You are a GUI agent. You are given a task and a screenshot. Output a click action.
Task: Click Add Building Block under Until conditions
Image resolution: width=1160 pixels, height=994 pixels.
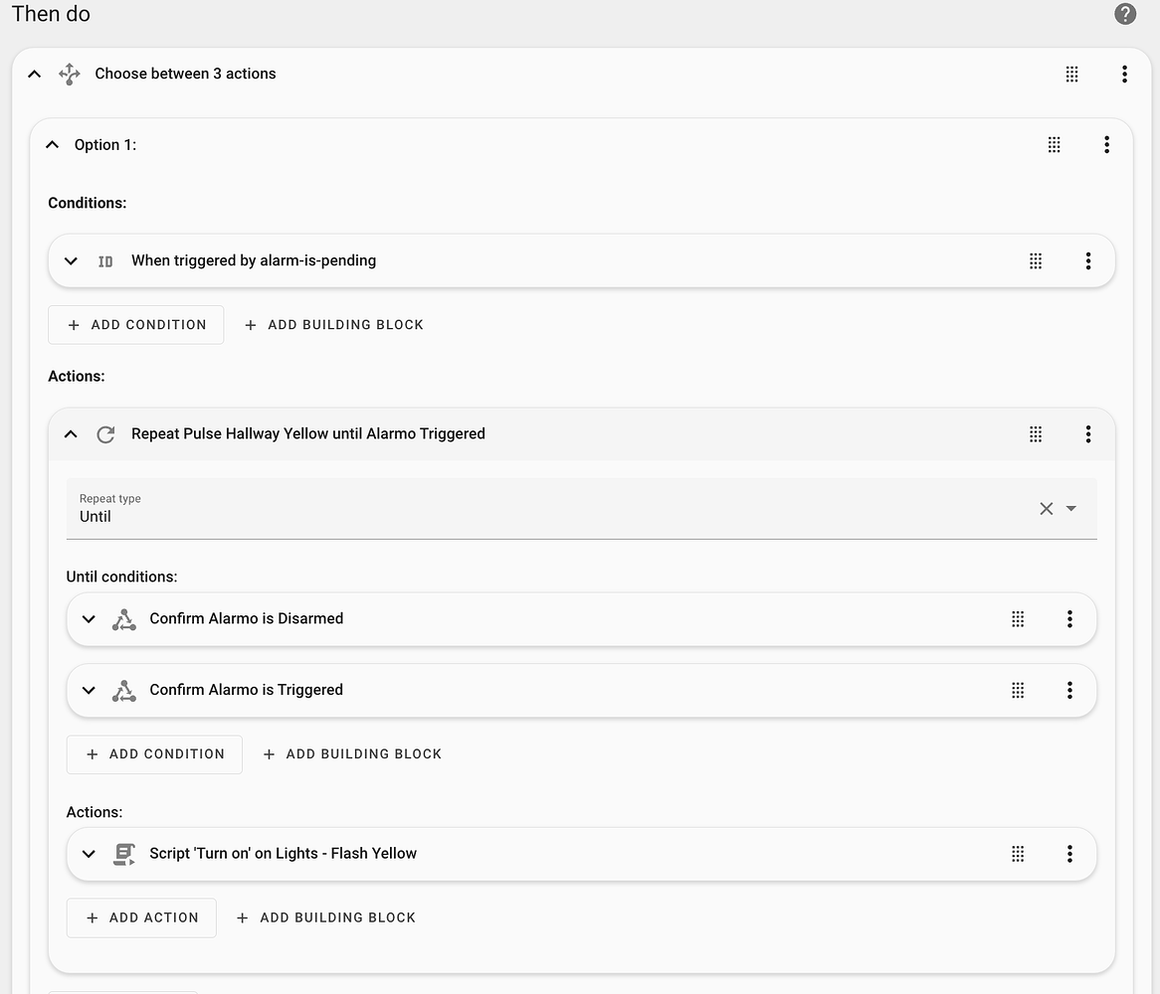[352, 754]
